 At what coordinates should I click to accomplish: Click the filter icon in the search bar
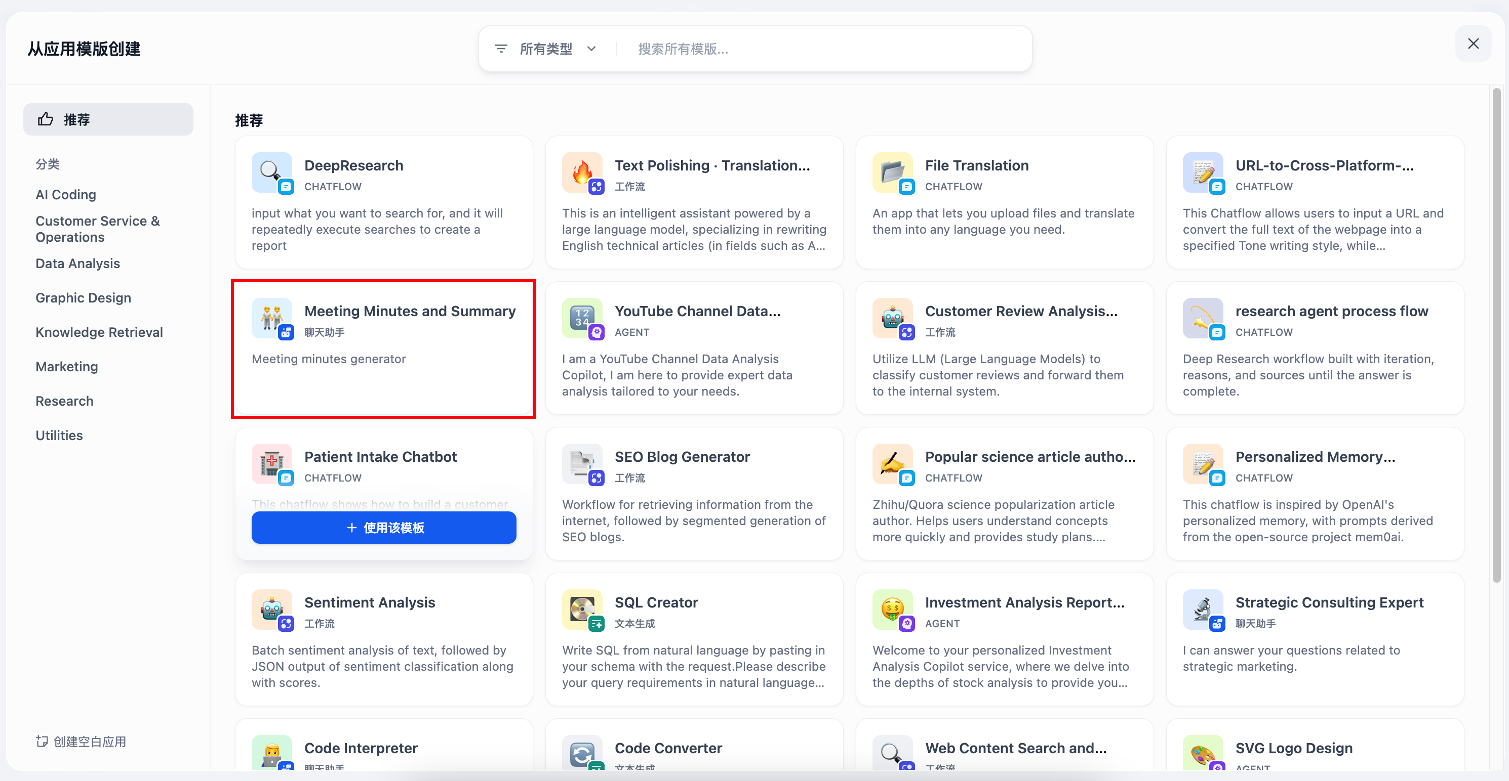pyautogui.click(x=501, y=49)
